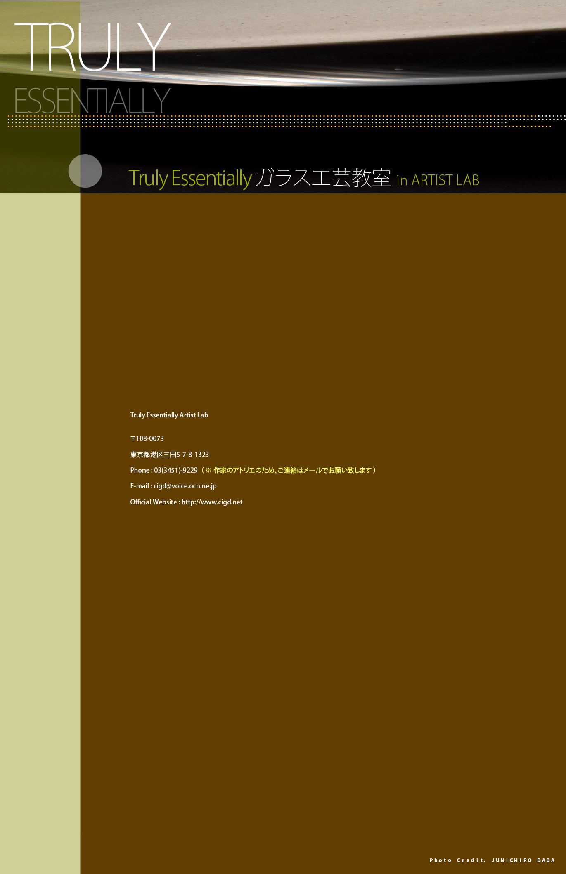Click the in ARTIST LAB heading text
566x874 pixels.
pos(438,180)
